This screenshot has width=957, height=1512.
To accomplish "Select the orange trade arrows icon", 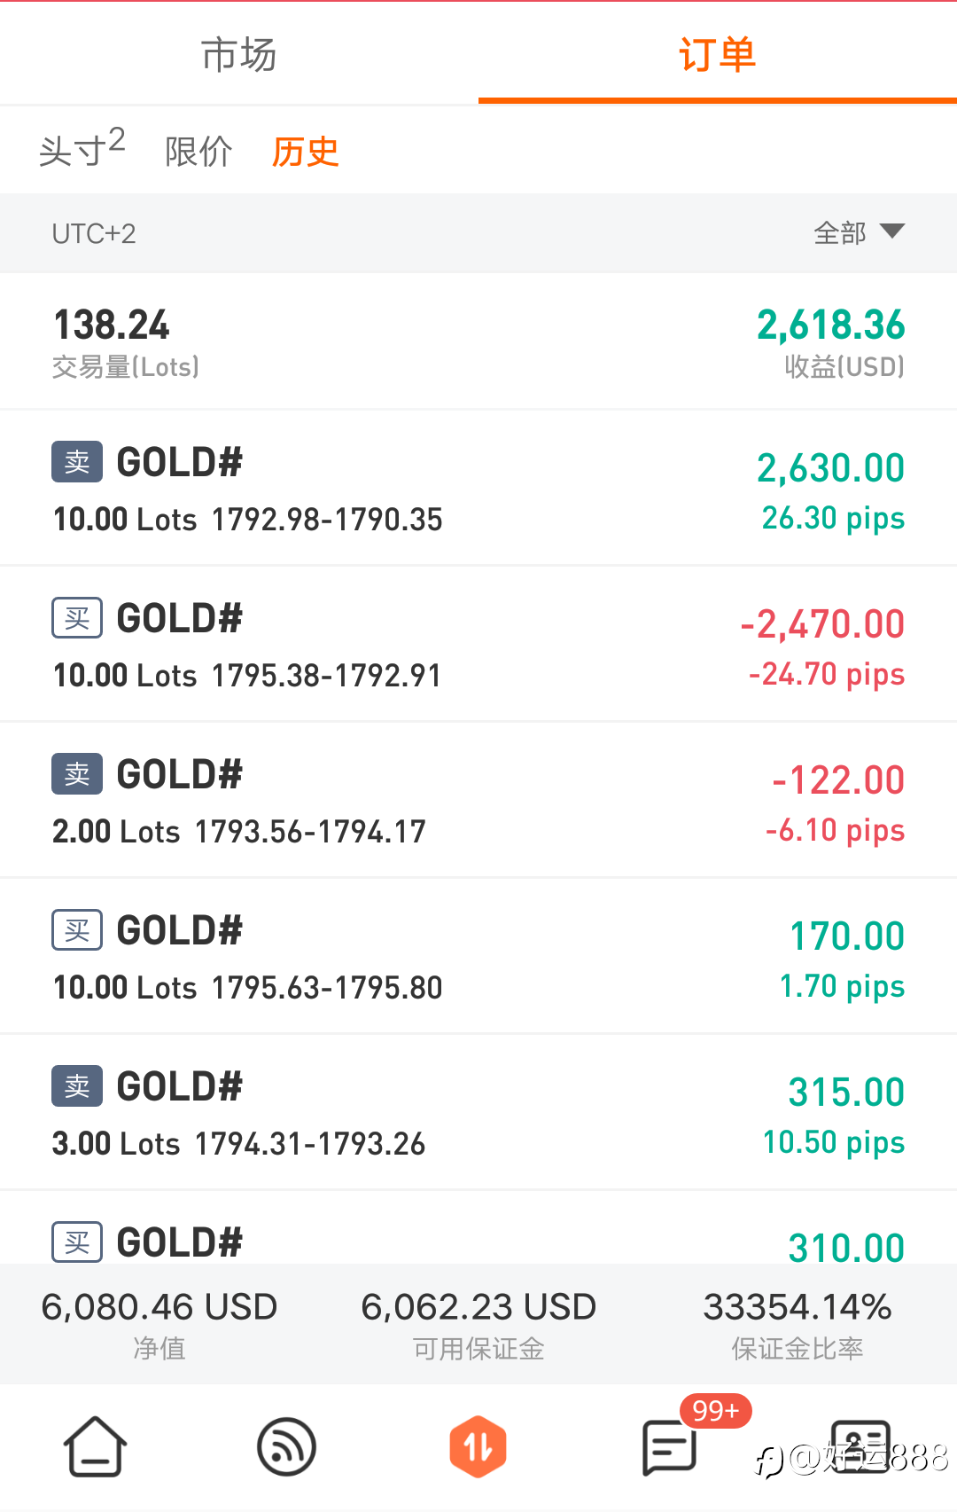I will (478, 1447).
